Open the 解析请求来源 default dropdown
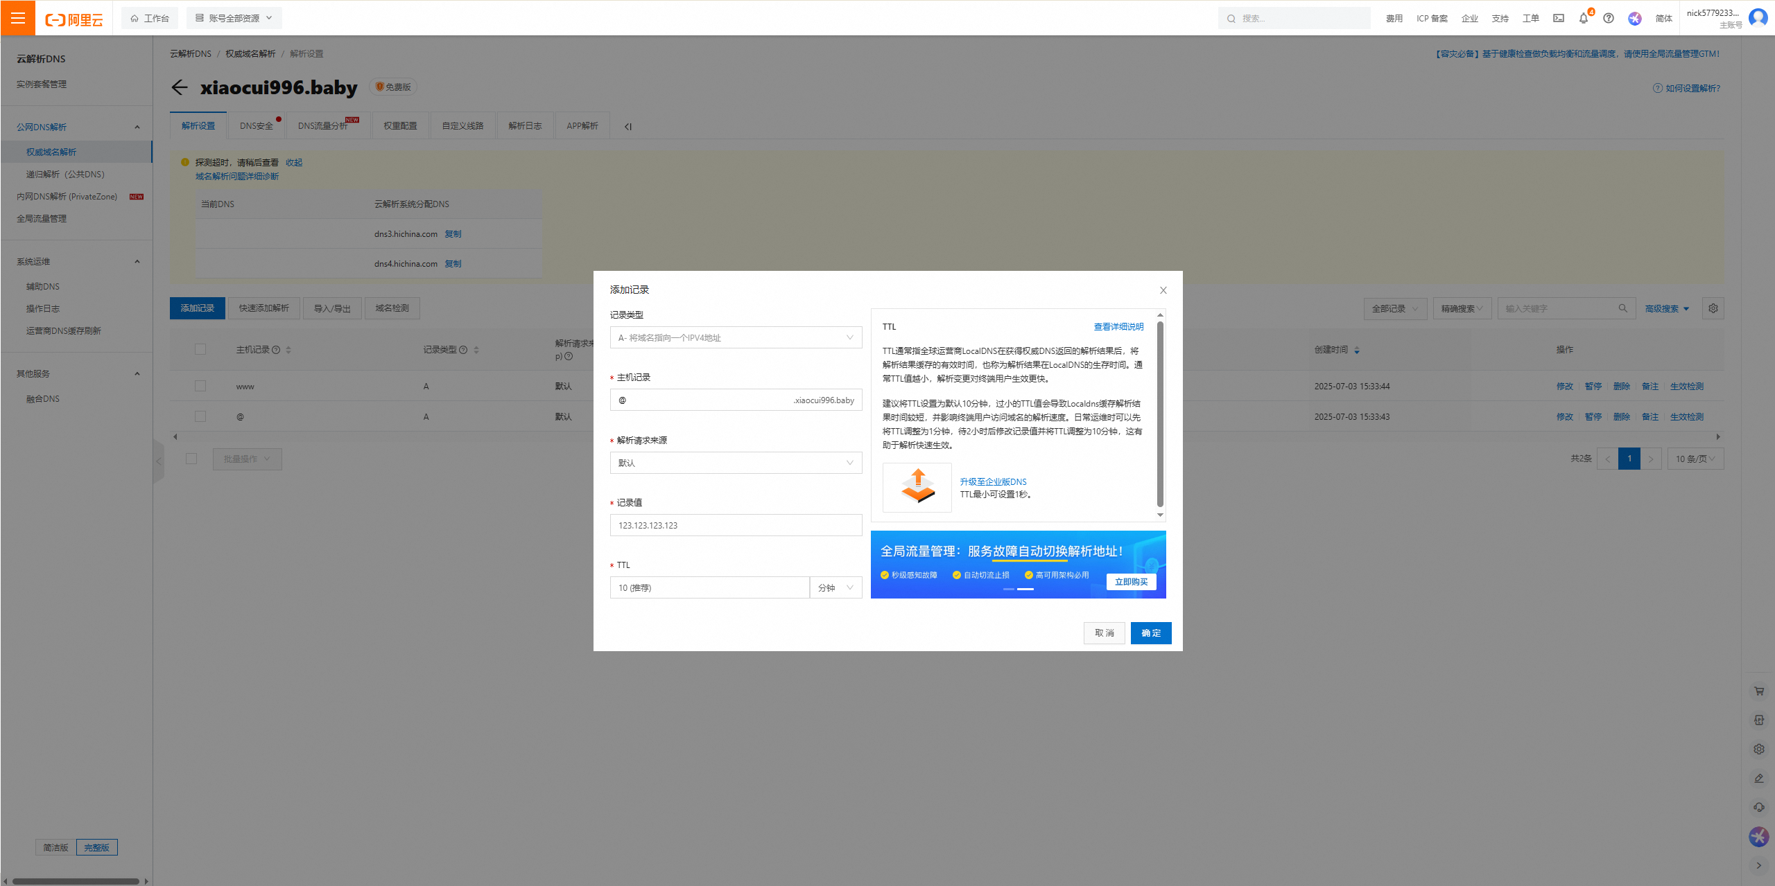Viewport: 1775px width, 886px height. tap(736, 463)
